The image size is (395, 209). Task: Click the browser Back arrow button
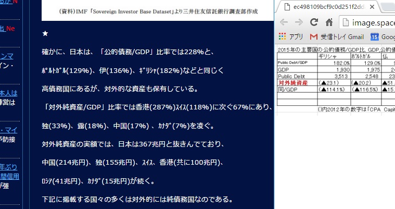[x=284, y=22]
